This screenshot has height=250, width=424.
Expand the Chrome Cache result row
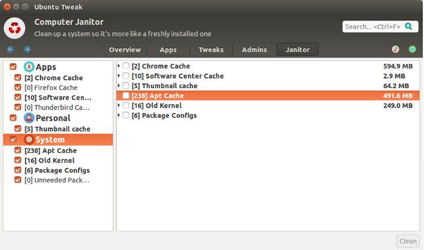119,66
